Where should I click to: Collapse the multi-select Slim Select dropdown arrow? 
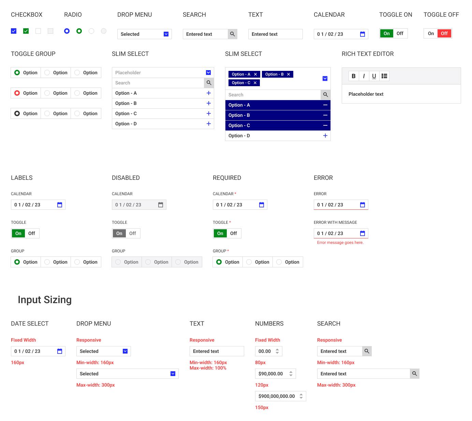(325, 79)
